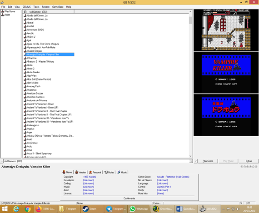Open the Telegram messenger taskbar button
Viewport: 259px width, 213px height.
point(115,209)
